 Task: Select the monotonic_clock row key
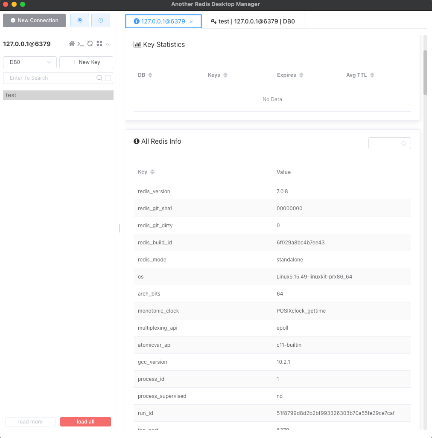(x=158, y=311)
